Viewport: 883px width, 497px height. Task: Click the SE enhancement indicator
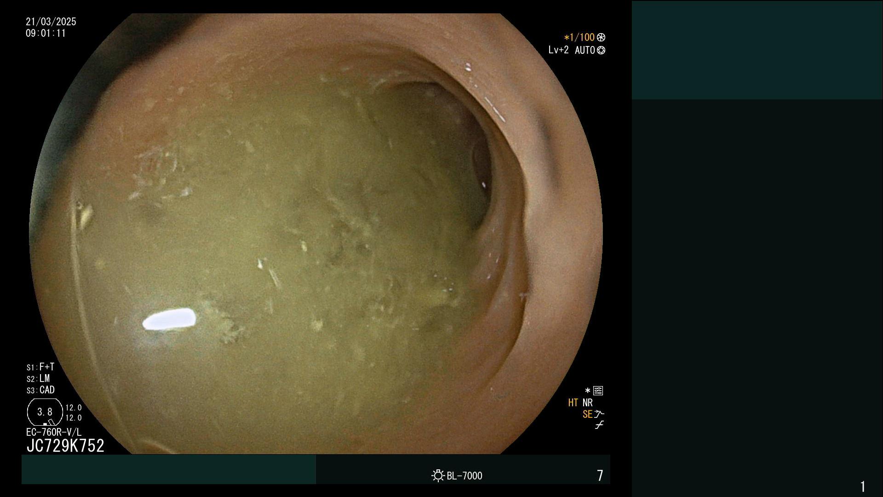point(587,414)
